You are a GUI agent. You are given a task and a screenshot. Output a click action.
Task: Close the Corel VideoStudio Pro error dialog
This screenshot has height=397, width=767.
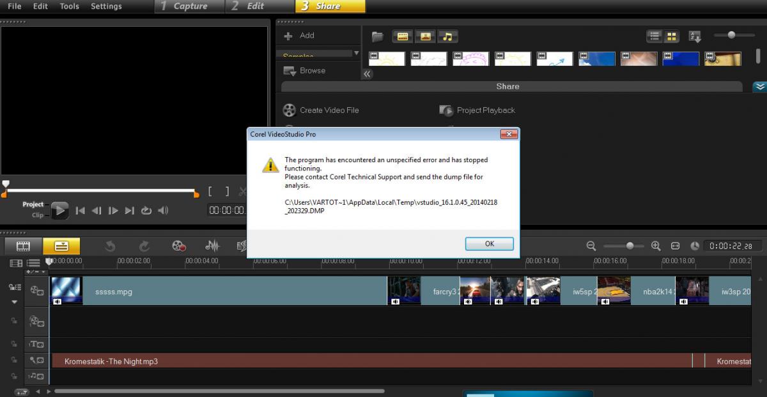[509, 134]
